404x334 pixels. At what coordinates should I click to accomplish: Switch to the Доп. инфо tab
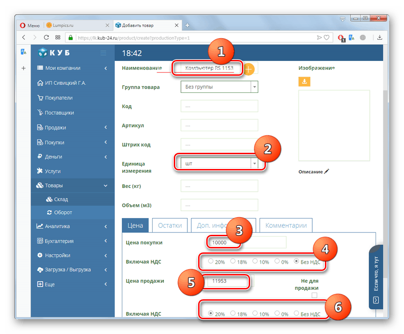[x=223, y=225]
